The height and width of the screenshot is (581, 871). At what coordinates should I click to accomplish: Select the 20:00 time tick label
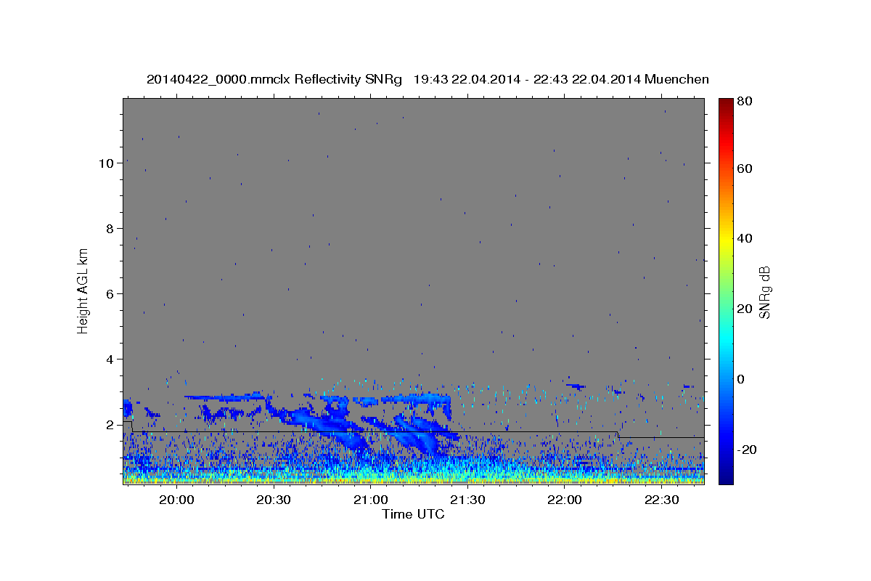click(x=176, y=500)
